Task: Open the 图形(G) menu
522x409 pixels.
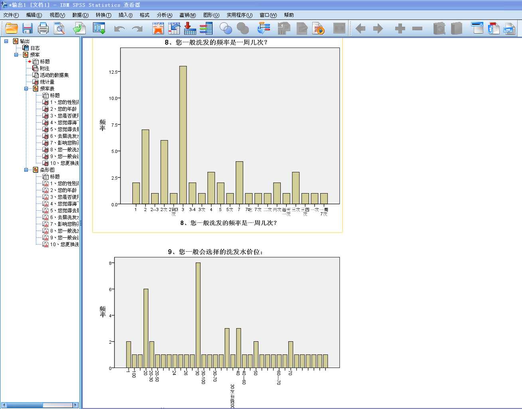Action: pyautogui.click(x=211, y=15)
